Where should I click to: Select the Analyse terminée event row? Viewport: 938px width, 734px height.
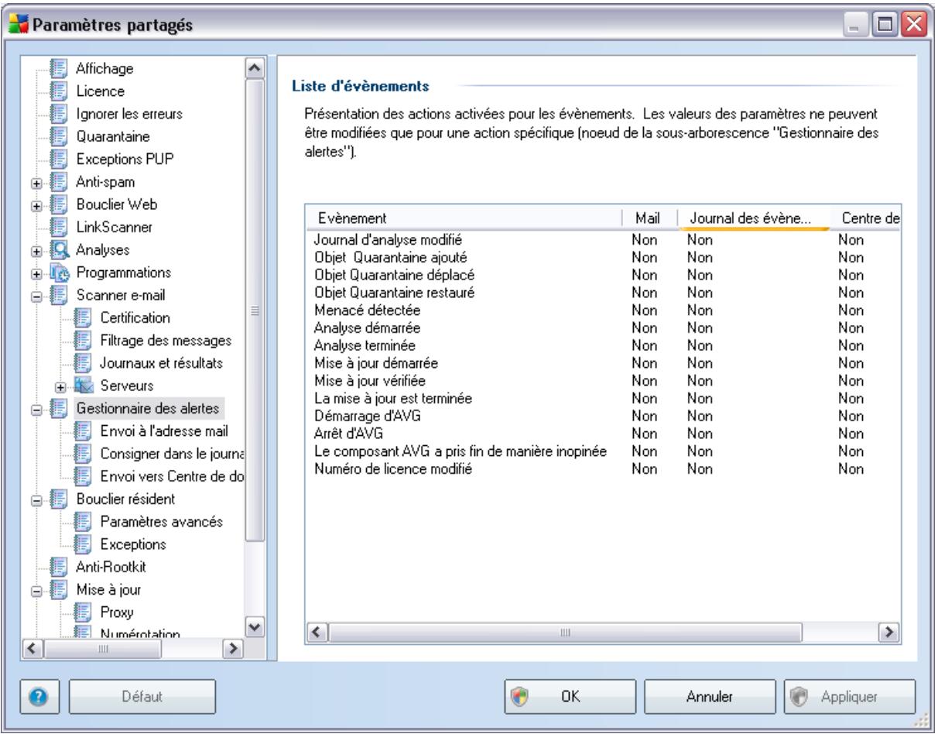tap(601, 346)
